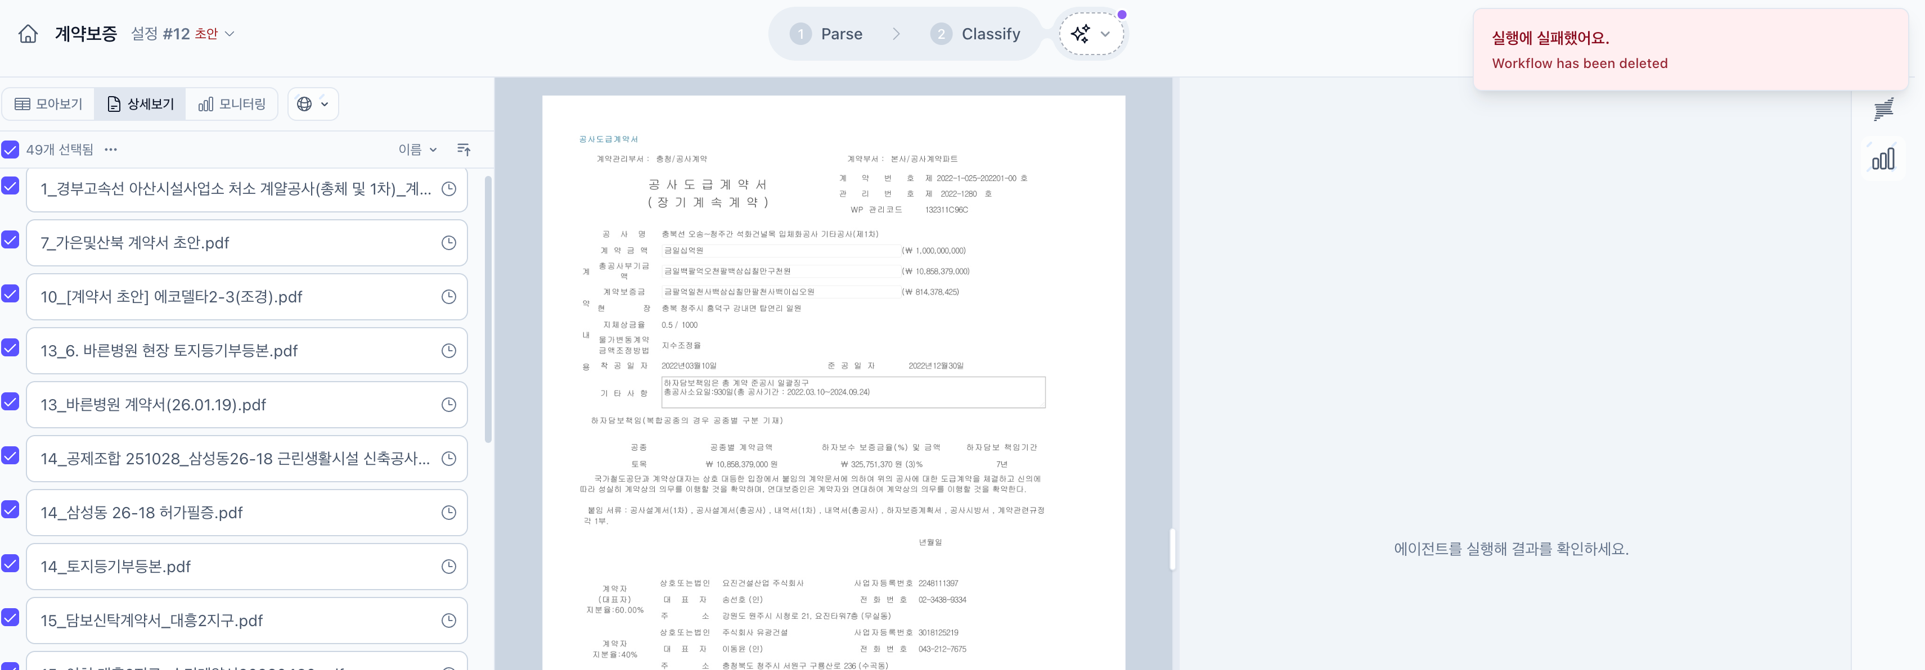The width and height of the screenshot is (1925, 670).
Task: Uncheck the 7_가은및산북 계약서 초안.pdf checkbox
Action: click(10, 240)
